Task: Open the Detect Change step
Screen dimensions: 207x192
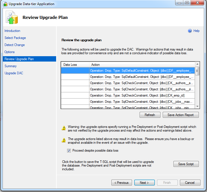Action: [x=15, y=45]
